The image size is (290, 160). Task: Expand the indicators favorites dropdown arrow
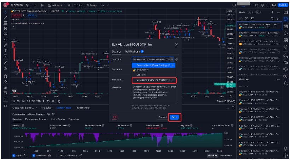pyautogui.click(x=64, y=5)
